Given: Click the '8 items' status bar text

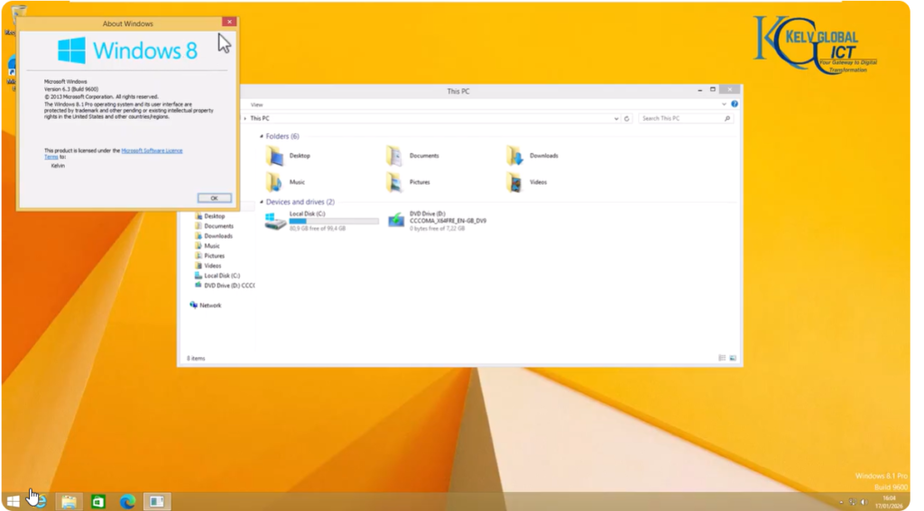Looking at the screenshot, I should tap(196, 358).
